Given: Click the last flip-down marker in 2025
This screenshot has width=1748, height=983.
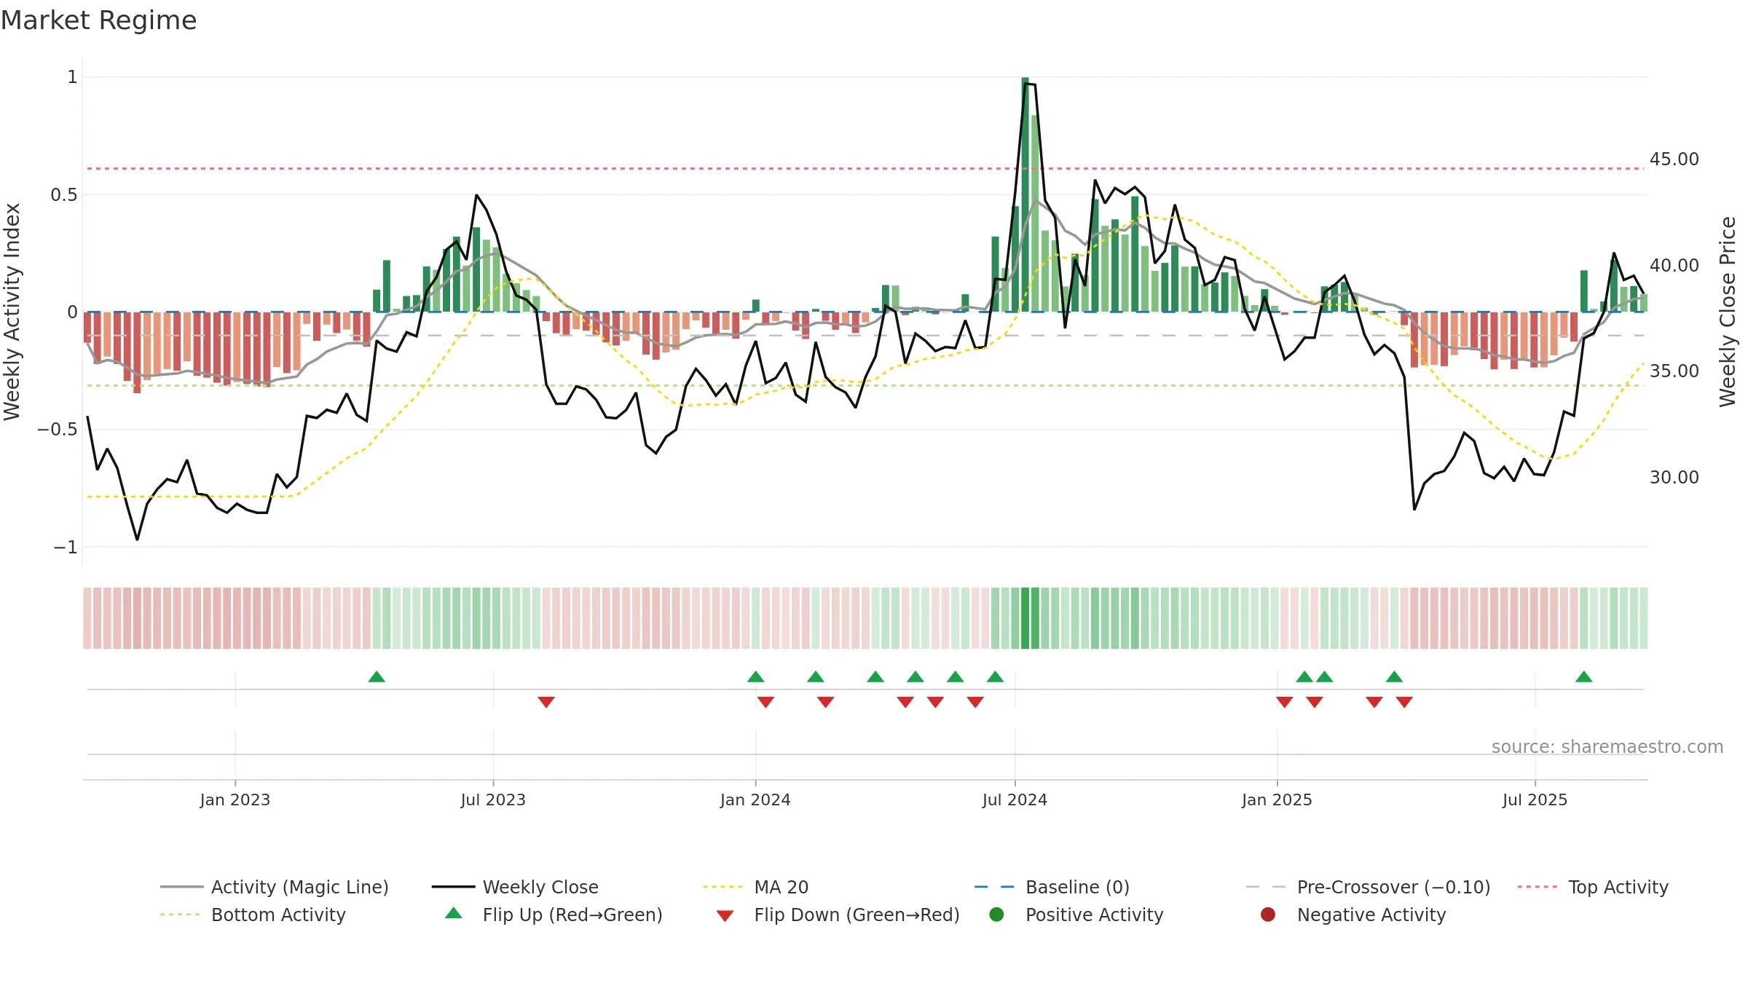Looking at the screenshot, I should point(1404,702).
